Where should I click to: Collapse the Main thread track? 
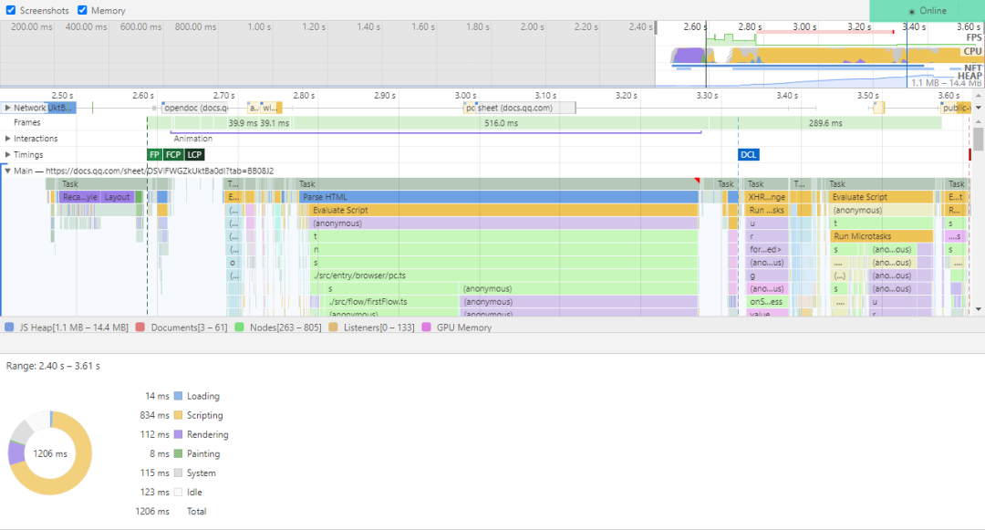tap(7, 171)
